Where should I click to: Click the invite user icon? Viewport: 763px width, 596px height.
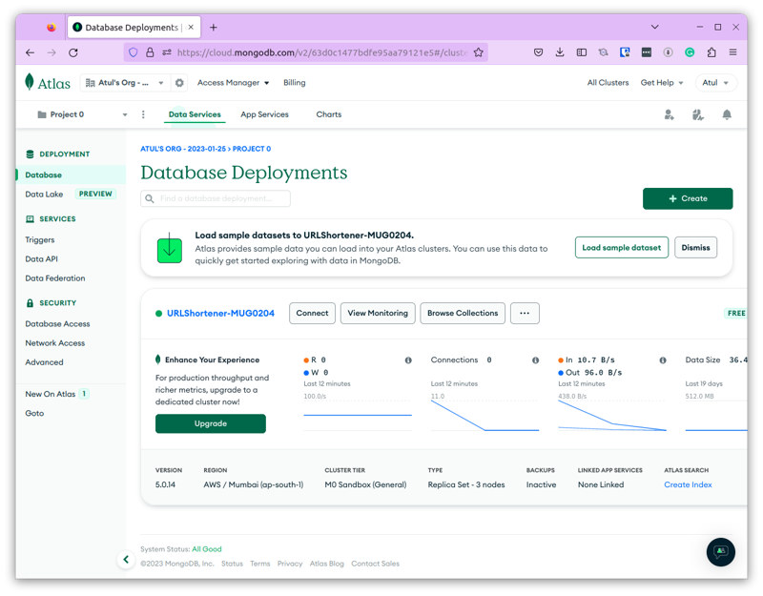669,114
